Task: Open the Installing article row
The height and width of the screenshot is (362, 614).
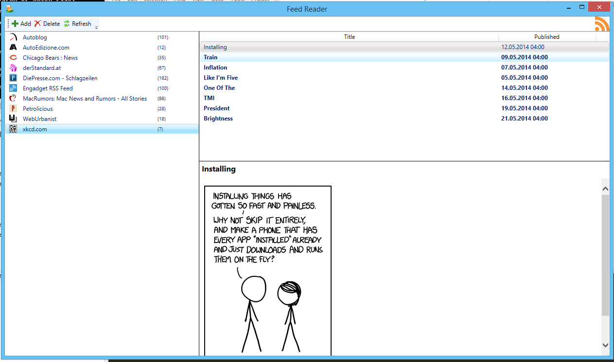Action: point(404,47)
